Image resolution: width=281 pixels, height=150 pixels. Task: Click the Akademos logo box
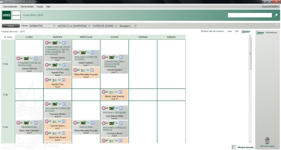[16, 15]
